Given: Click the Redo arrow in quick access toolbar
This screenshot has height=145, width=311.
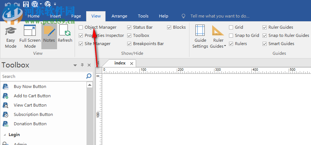Looking at the screenshot, I should click(x=17, y=4).
